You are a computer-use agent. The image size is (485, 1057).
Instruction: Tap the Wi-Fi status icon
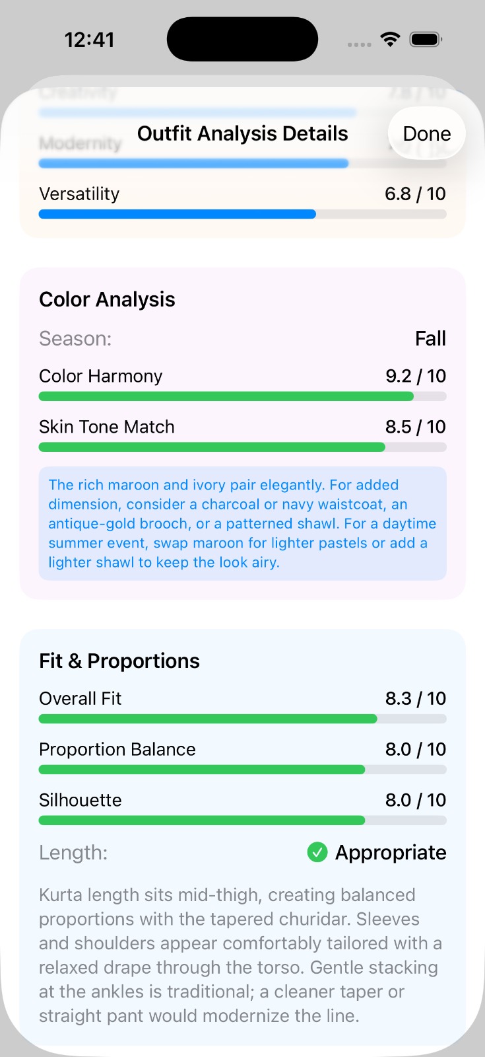coord(390,39)
